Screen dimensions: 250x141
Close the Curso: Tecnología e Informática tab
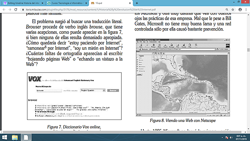86,3
